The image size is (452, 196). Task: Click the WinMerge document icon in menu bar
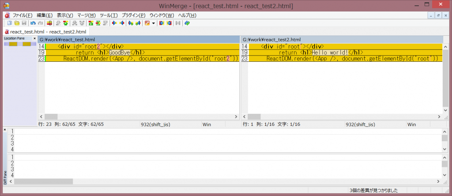coord(8,15)
